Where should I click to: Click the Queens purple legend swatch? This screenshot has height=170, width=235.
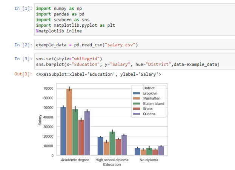137,113
